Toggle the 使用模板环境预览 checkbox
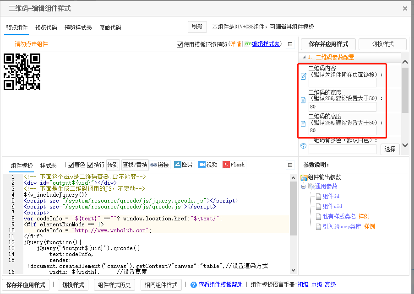This screenshot has width=414, height=294. [x=180, y=44]
